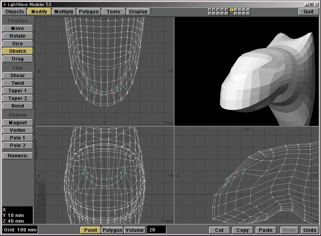Click the selected point count field showing 20
Screen dimensions: 321x236
pyautogui.click(x=157, y=230)
